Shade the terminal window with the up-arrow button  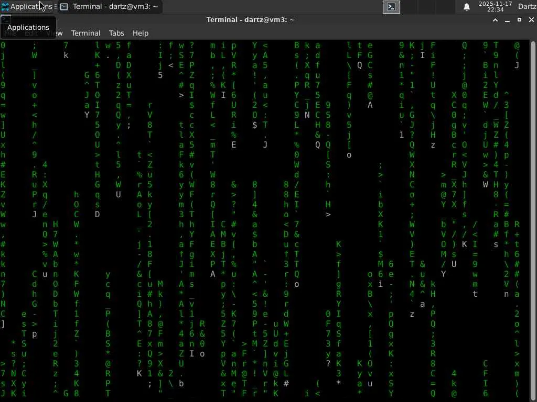(x=495, y=20)
